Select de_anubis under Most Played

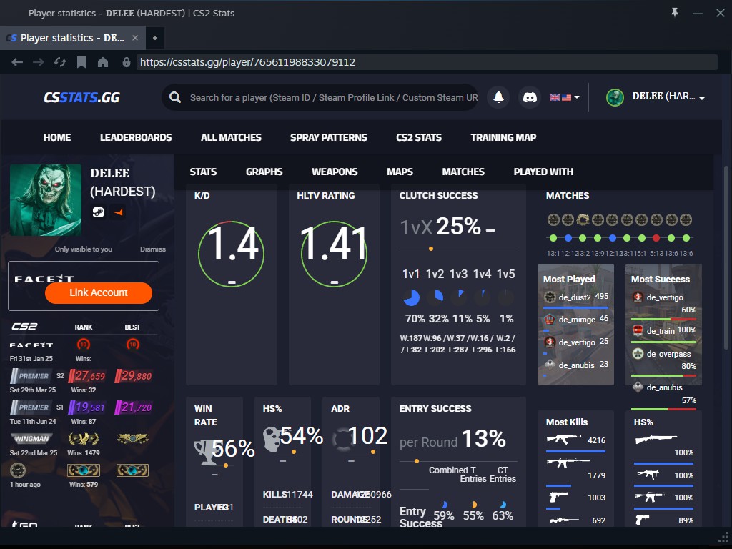click(x=577, y=365)
